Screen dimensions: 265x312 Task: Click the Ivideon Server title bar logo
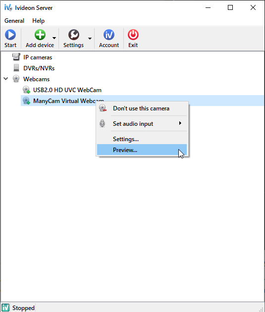pyautogui.click(x=8, y=7)
